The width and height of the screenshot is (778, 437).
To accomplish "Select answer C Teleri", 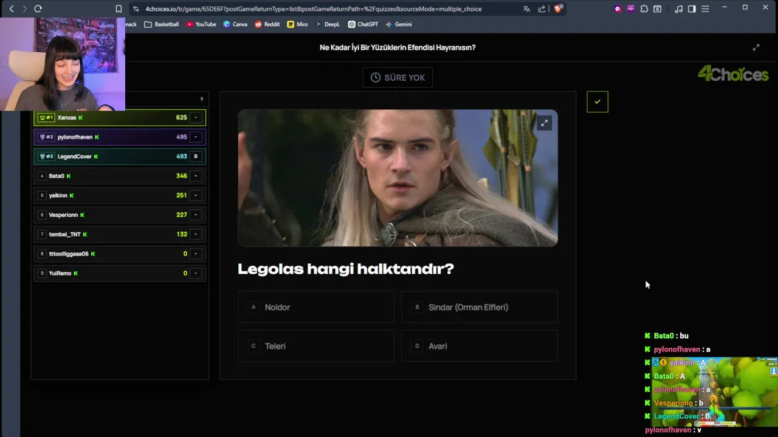I will pos(316,346).
